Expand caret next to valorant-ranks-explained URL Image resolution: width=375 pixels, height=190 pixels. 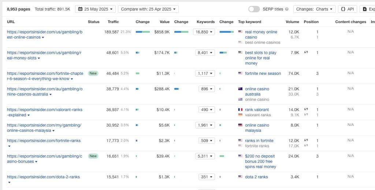point(29,116)
